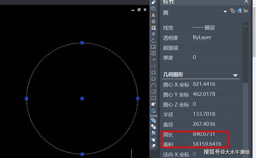
Task: Select the Erase tool
Action: 153,2
